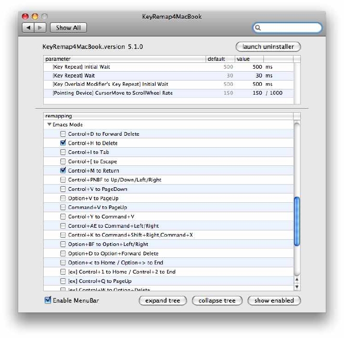Launch the uninstaller
Viewport: 344px width, 338px height.
pyautogui.click(x=268, y=47)
